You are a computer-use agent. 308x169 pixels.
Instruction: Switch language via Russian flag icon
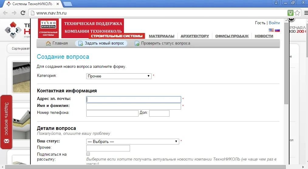tap(277, 30)
